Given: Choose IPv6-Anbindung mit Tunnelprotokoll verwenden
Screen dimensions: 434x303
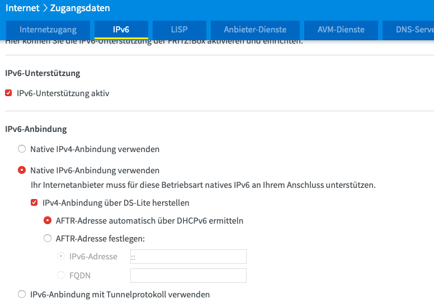Looking at the screenshot, I should [x=22, y=294].
